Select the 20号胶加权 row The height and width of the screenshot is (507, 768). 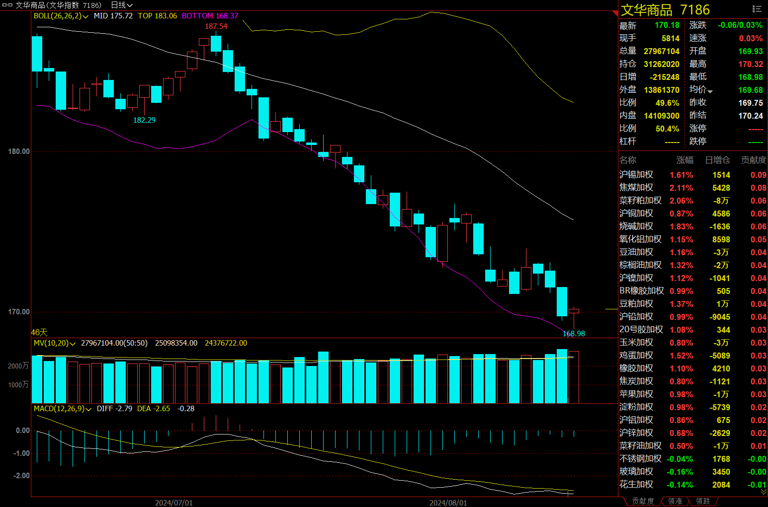(693, 330)
